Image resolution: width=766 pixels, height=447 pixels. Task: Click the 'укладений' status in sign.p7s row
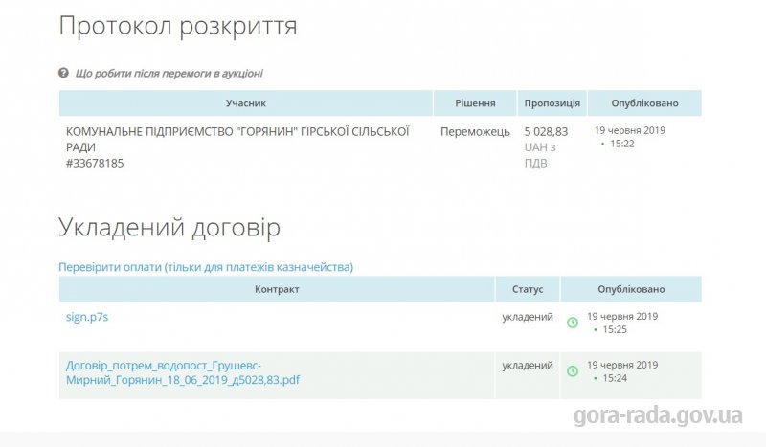click(528, 317)
